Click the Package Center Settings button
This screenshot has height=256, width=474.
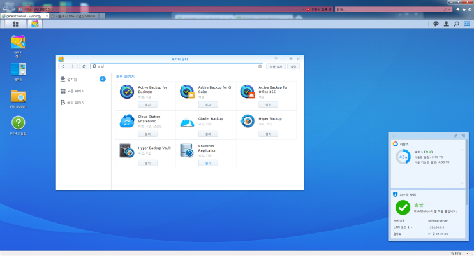coord(293,66)
